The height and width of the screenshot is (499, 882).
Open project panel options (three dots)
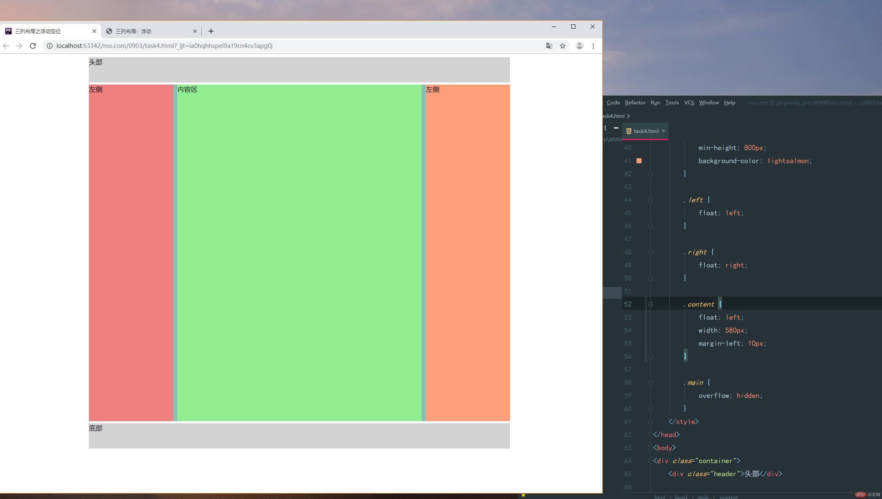point(605,128)
